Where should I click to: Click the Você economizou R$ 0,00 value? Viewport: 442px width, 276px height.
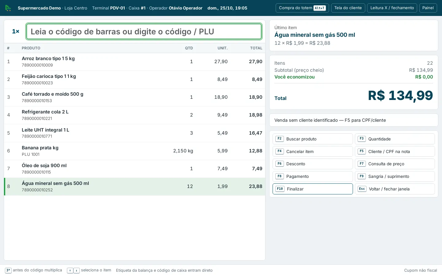coord(424,77)
